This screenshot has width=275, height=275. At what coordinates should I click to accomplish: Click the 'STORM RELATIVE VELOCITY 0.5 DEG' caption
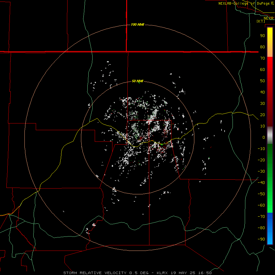pos(106,273)
